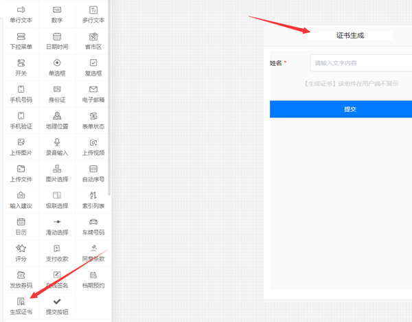The width and height of the screenshot is (412, 322).
Task: Add the 评分 star rating component
Action: pos(21,253)
